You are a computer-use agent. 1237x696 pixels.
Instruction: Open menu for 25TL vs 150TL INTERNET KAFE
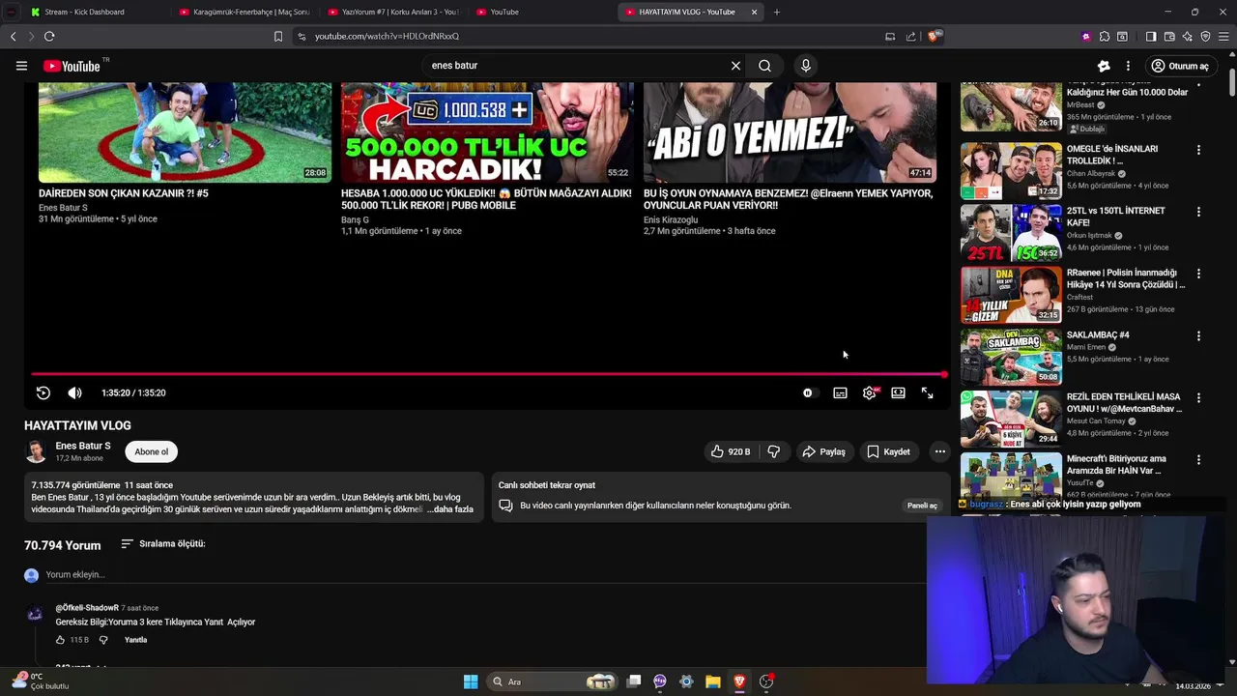tap(1198, 212)
